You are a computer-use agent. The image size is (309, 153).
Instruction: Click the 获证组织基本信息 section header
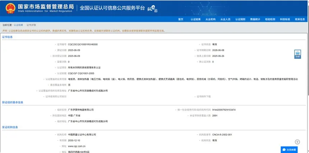[x=13, y=102]
